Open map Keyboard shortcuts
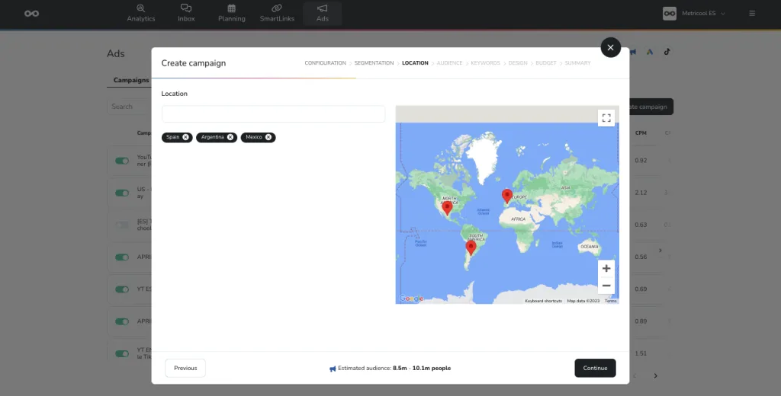This screenshot has height=396, width=781. 543,301
